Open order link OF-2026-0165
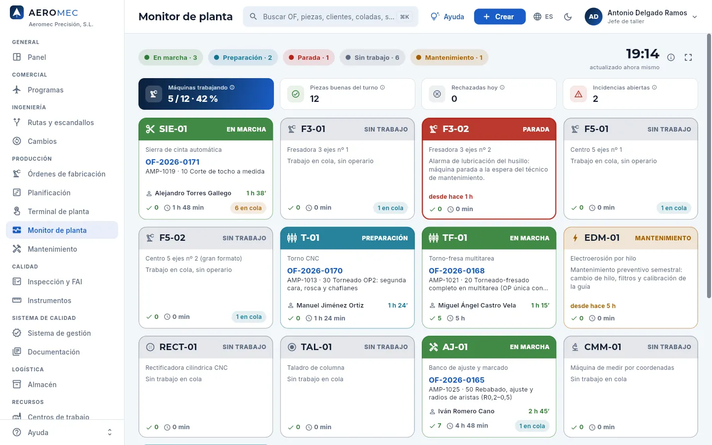 click(x=457, y=380)
